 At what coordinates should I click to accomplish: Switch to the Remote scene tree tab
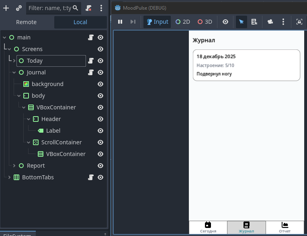point(27,22)
